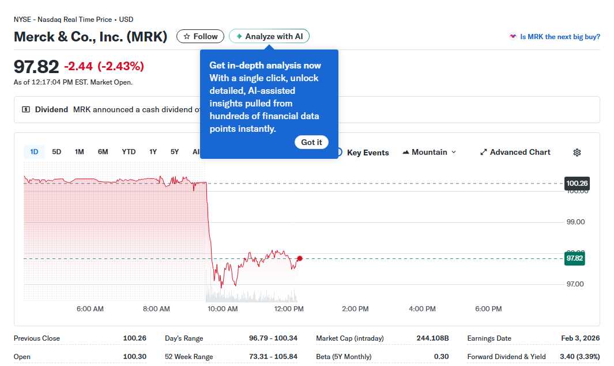Viewport: 614px width, 366px height.
Task: Switch chart to 5D range
Action: (x=56, y=152)
